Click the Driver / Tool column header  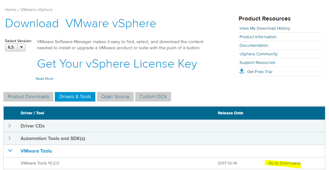[x=32, y=113]
